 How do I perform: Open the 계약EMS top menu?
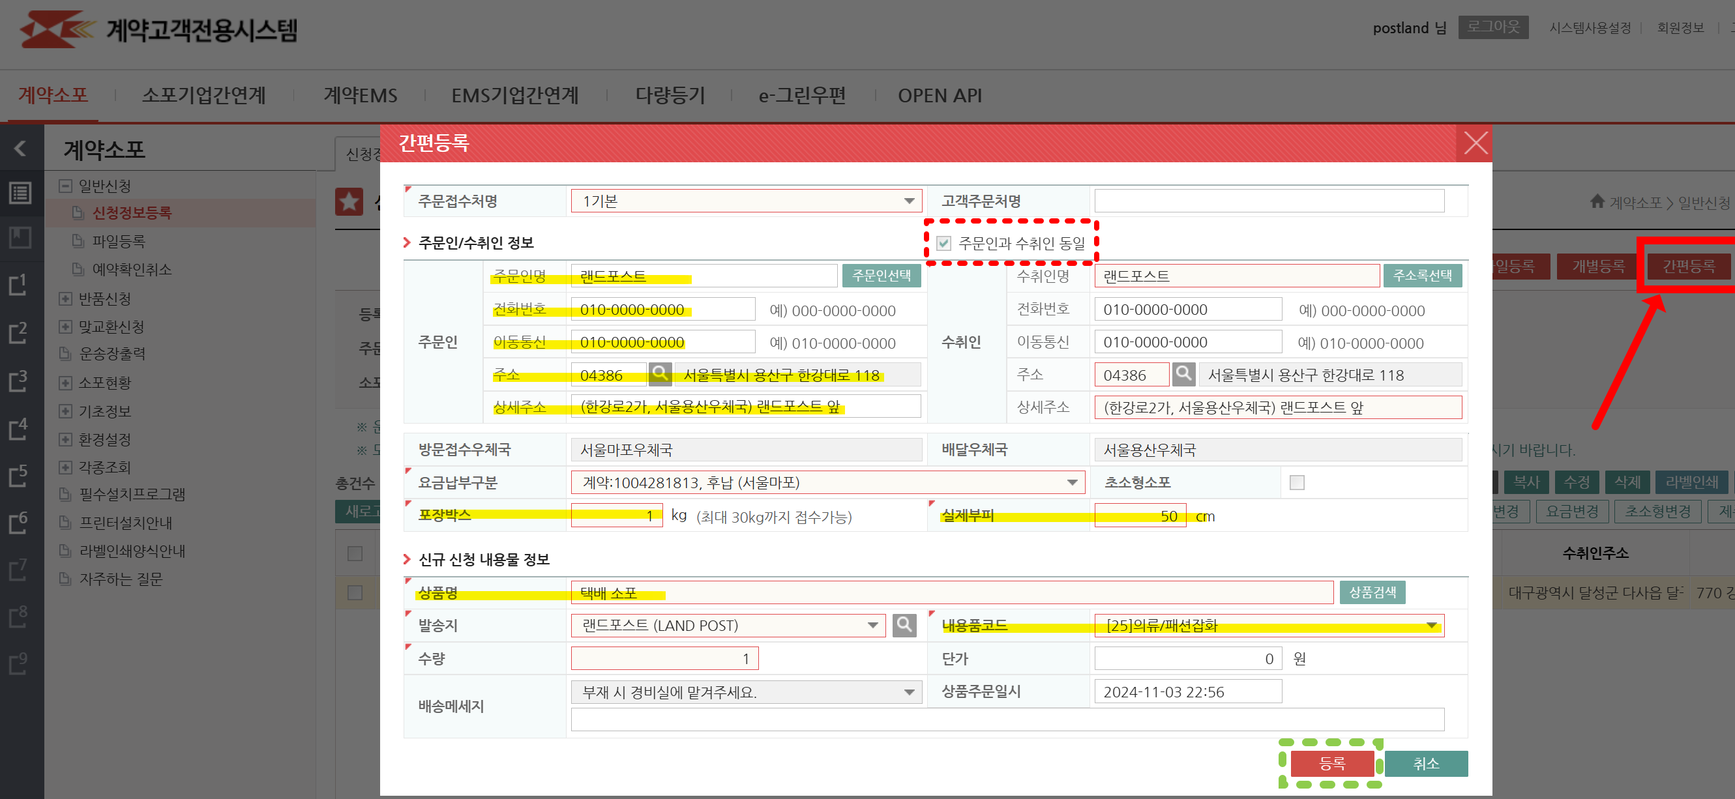click(x=361, y=96)
